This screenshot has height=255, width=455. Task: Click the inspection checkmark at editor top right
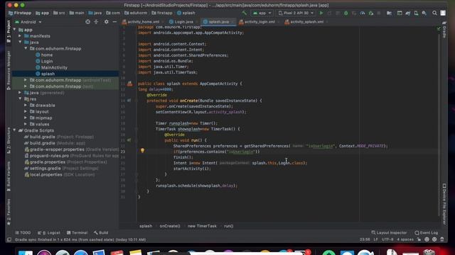pos(439,28)
